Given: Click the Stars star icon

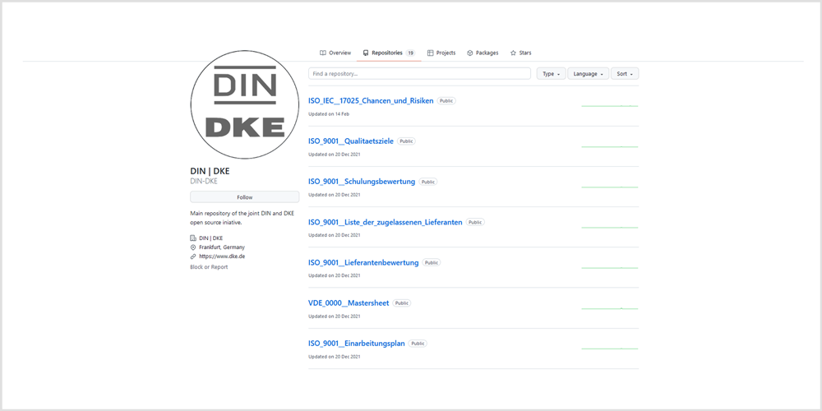Looking at the screenshot, I should (x=513, y=53).
